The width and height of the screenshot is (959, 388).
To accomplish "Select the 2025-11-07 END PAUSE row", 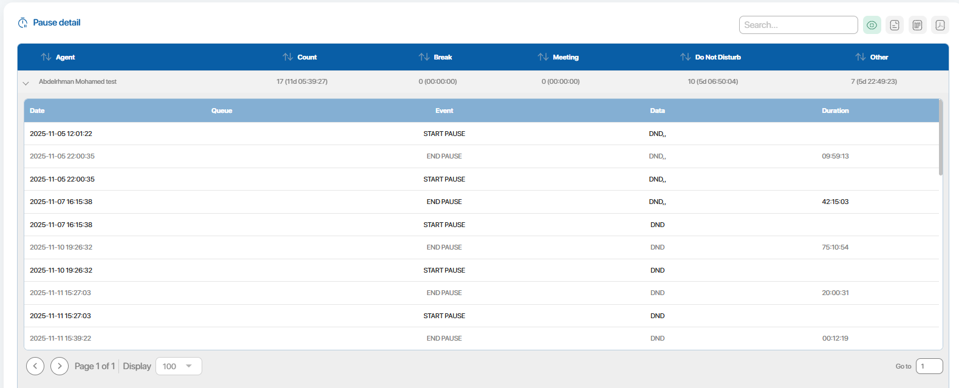I will click(444, 202).
